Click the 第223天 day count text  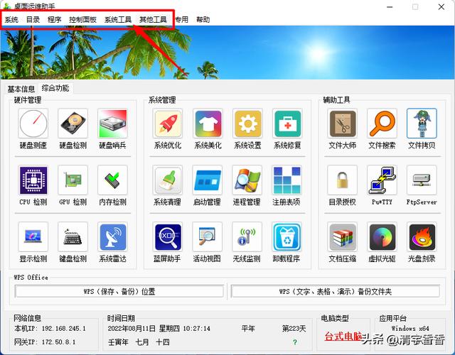[294, 328]
